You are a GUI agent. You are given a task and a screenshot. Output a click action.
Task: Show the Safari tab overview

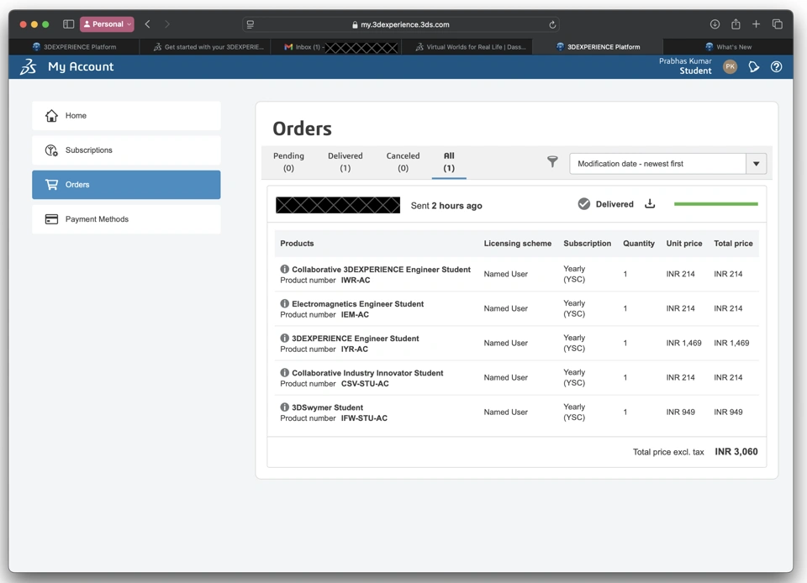(x=777, y=24)
